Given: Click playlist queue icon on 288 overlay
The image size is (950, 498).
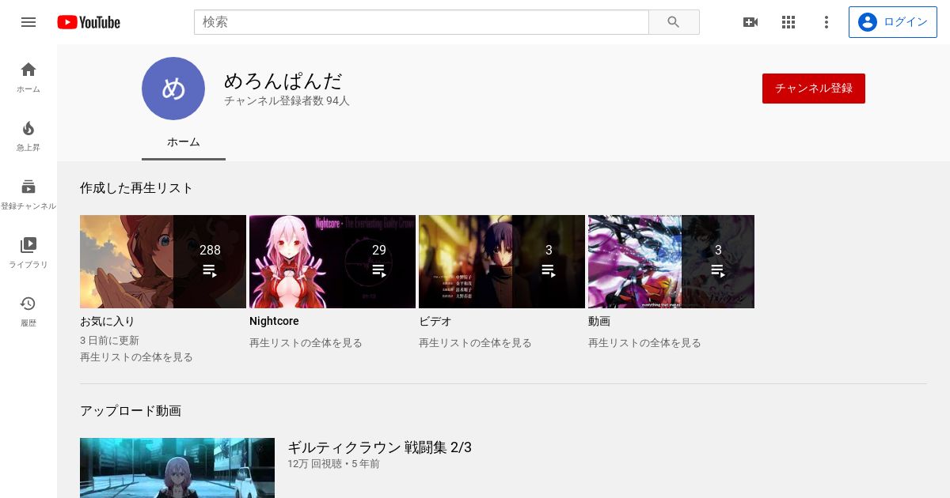Looking at the screenshot, I should pos(210,270).
